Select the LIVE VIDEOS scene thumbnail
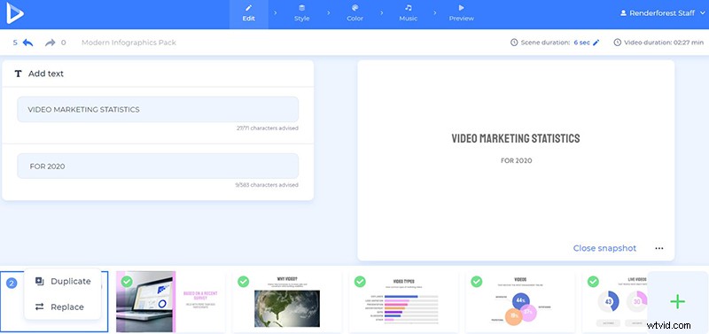Image resolution: width=709 pixels, height=334 pixels. (x=614, y=301)
